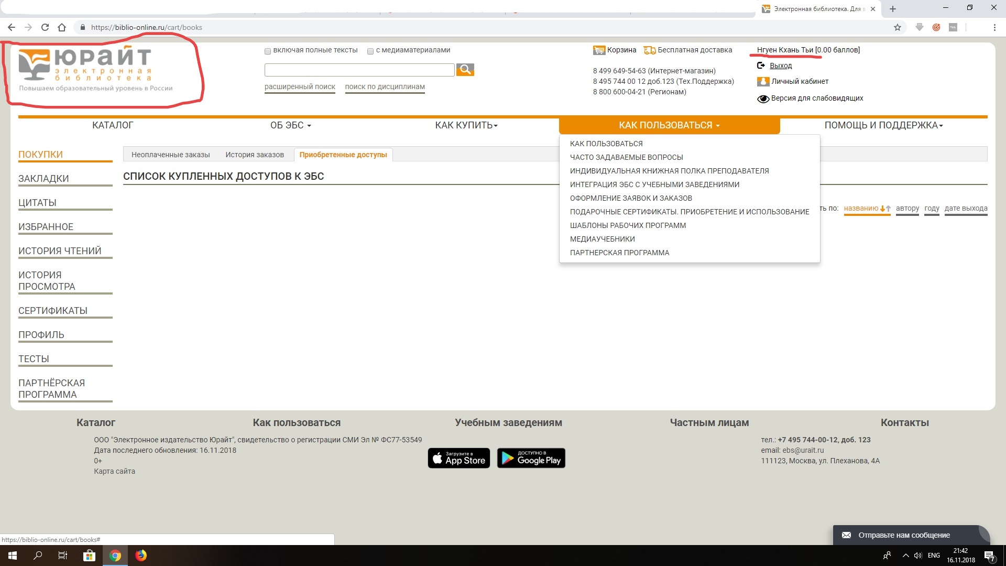Download from App Store badge
This screenshot has height=566, width=1006.
coord(458,458)
